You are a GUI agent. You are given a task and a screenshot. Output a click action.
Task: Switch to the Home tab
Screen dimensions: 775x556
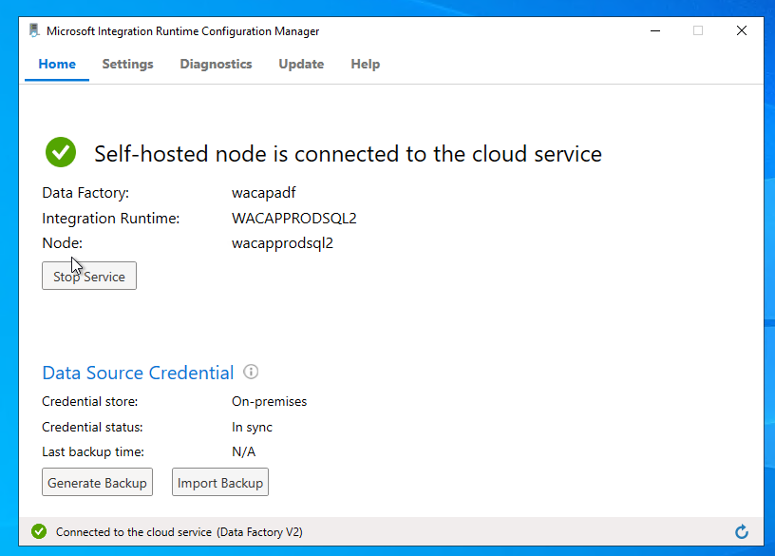57,64
